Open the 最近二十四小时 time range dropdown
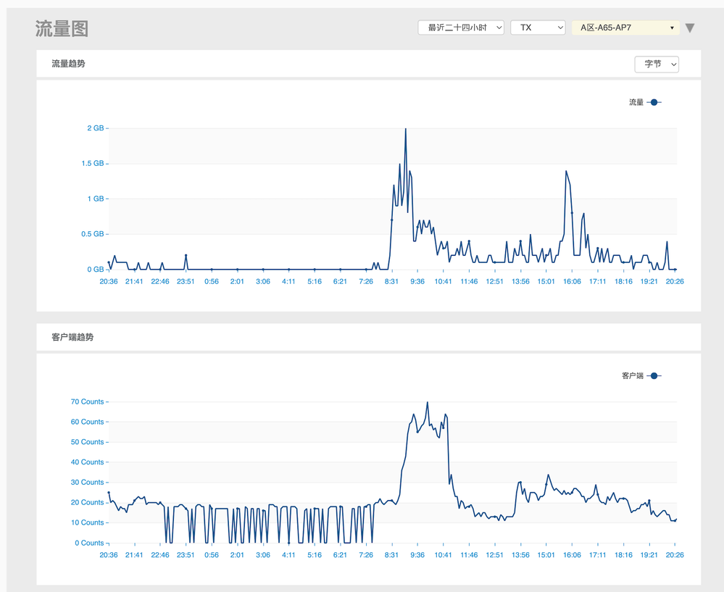 point(461,28)
